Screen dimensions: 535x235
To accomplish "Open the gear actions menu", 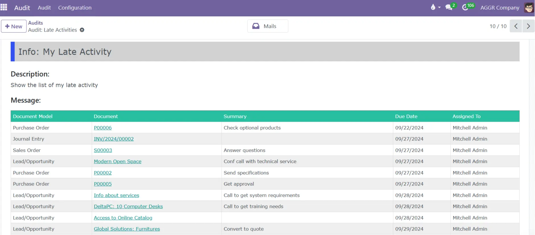I will tap(82, 30).
